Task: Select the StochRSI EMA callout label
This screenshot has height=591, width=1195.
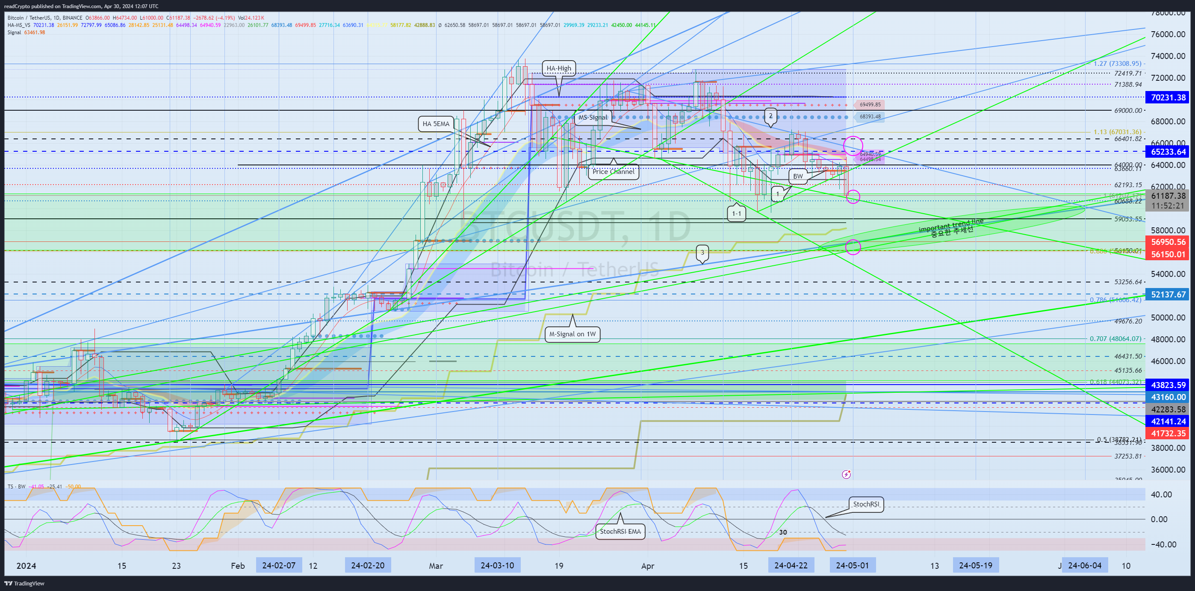Action: click(620, 531)
